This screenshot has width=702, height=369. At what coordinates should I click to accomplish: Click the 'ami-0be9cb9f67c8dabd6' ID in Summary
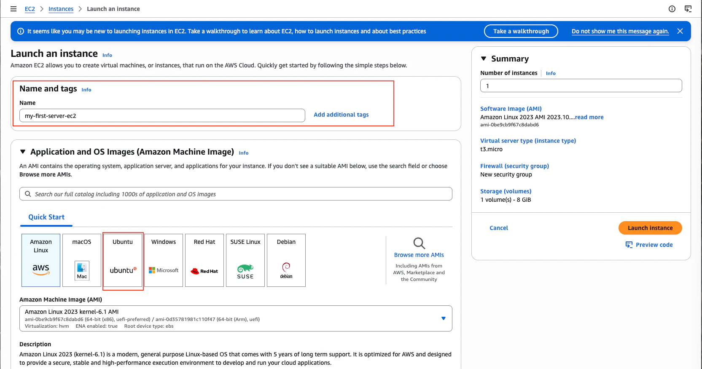(509, 125)
